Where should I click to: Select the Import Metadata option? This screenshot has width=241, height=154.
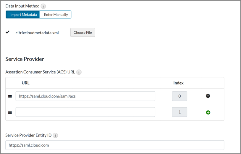pos(23,15)
